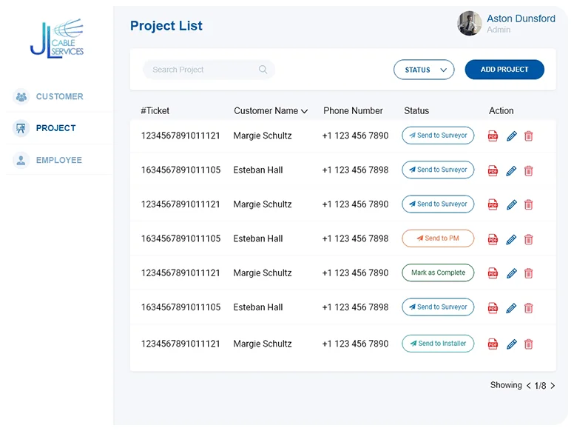Go to next page of results
Screen dimensions: 574x431
click(553, 386)
